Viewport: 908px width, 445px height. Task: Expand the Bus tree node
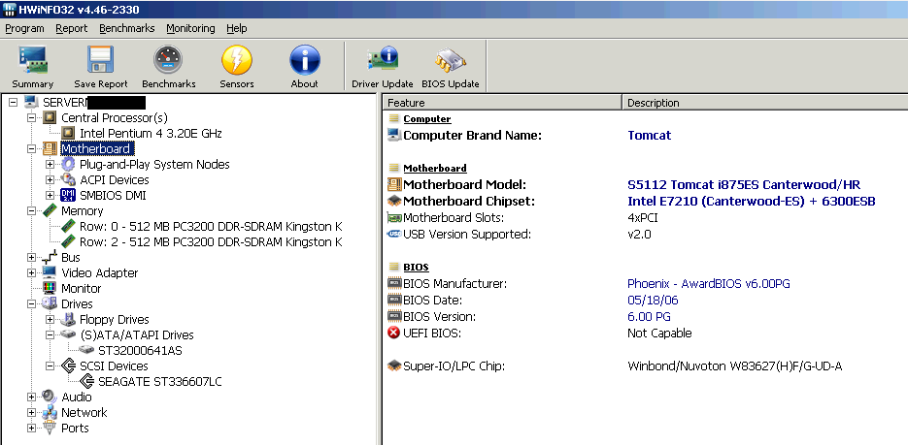point(31,257)
